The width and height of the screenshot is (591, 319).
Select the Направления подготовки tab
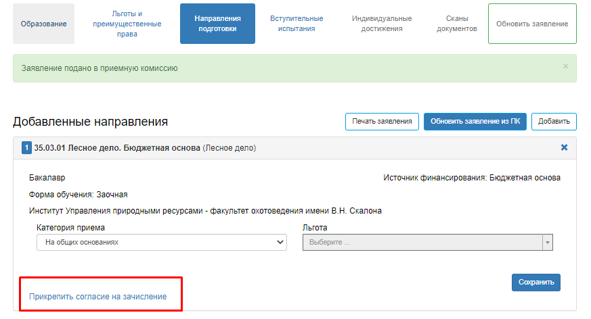(x=217, y=24)
